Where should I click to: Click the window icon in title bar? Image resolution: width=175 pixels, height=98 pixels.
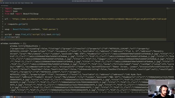(1, 1)
